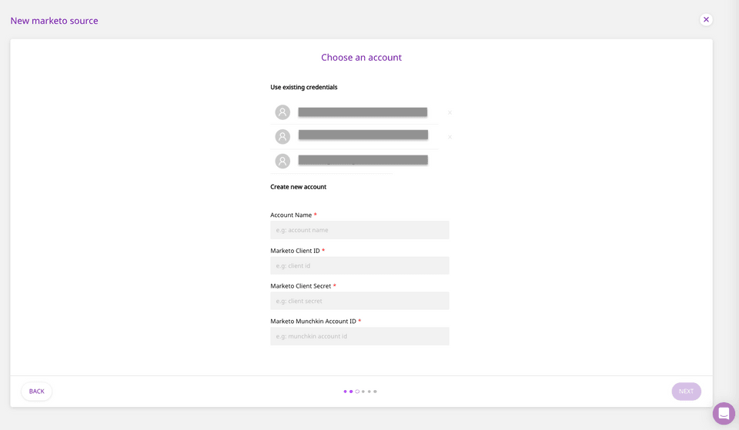Screen dimensions: 739x430
Task: Select the third existing credential avatar
Action: point(283,161)
